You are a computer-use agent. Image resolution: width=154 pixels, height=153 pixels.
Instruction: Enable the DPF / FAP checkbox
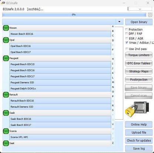point(127,33)
